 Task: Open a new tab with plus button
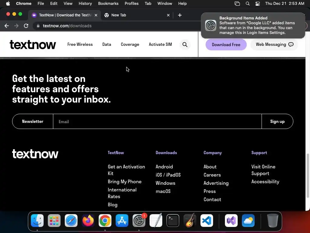[x=180, y=15]
